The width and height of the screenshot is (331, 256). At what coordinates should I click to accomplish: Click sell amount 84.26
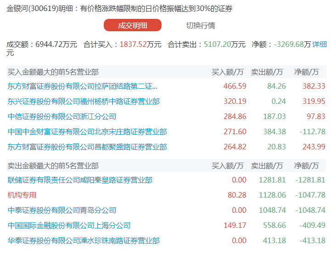click(276, 86)
